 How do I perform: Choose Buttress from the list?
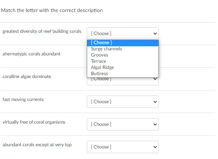[100, 74]
